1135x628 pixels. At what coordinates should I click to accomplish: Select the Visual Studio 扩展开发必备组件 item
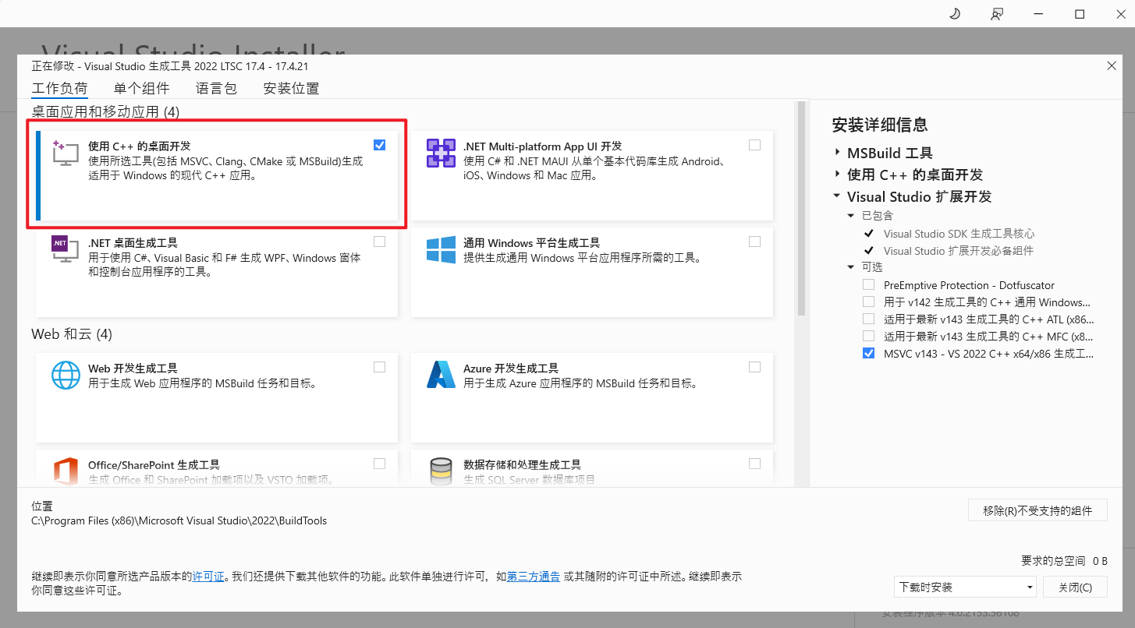tap(958, 251)
